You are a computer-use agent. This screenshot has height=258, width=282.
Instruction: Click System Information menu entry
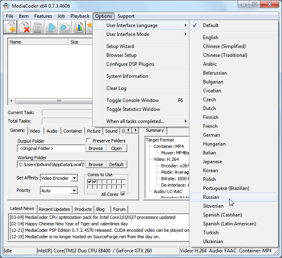tap(141, 76)
